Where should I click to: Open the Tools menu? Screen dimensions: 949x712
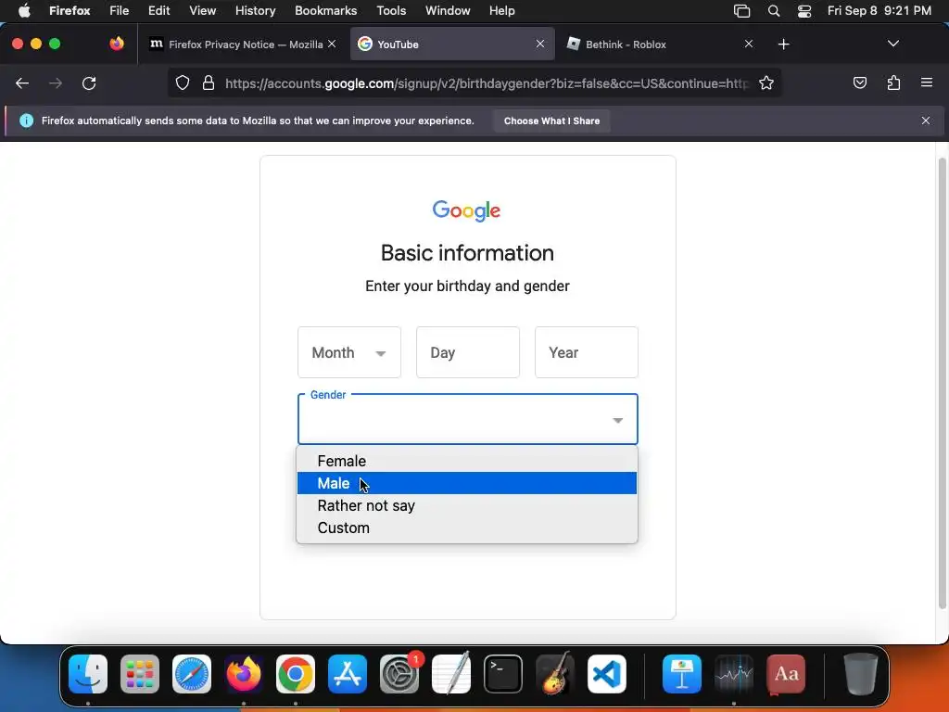tap(391, 11)
